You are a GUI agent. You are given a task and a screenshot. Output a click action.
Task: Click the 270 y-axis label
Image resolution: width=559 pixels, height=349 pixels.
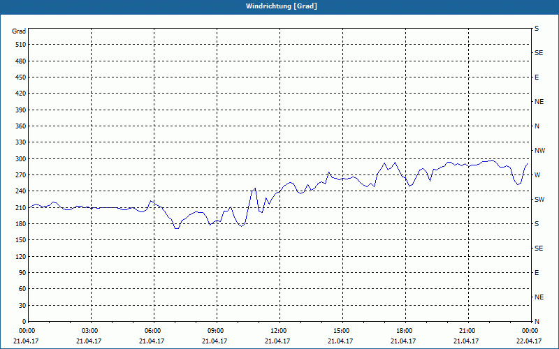point(21,175)
